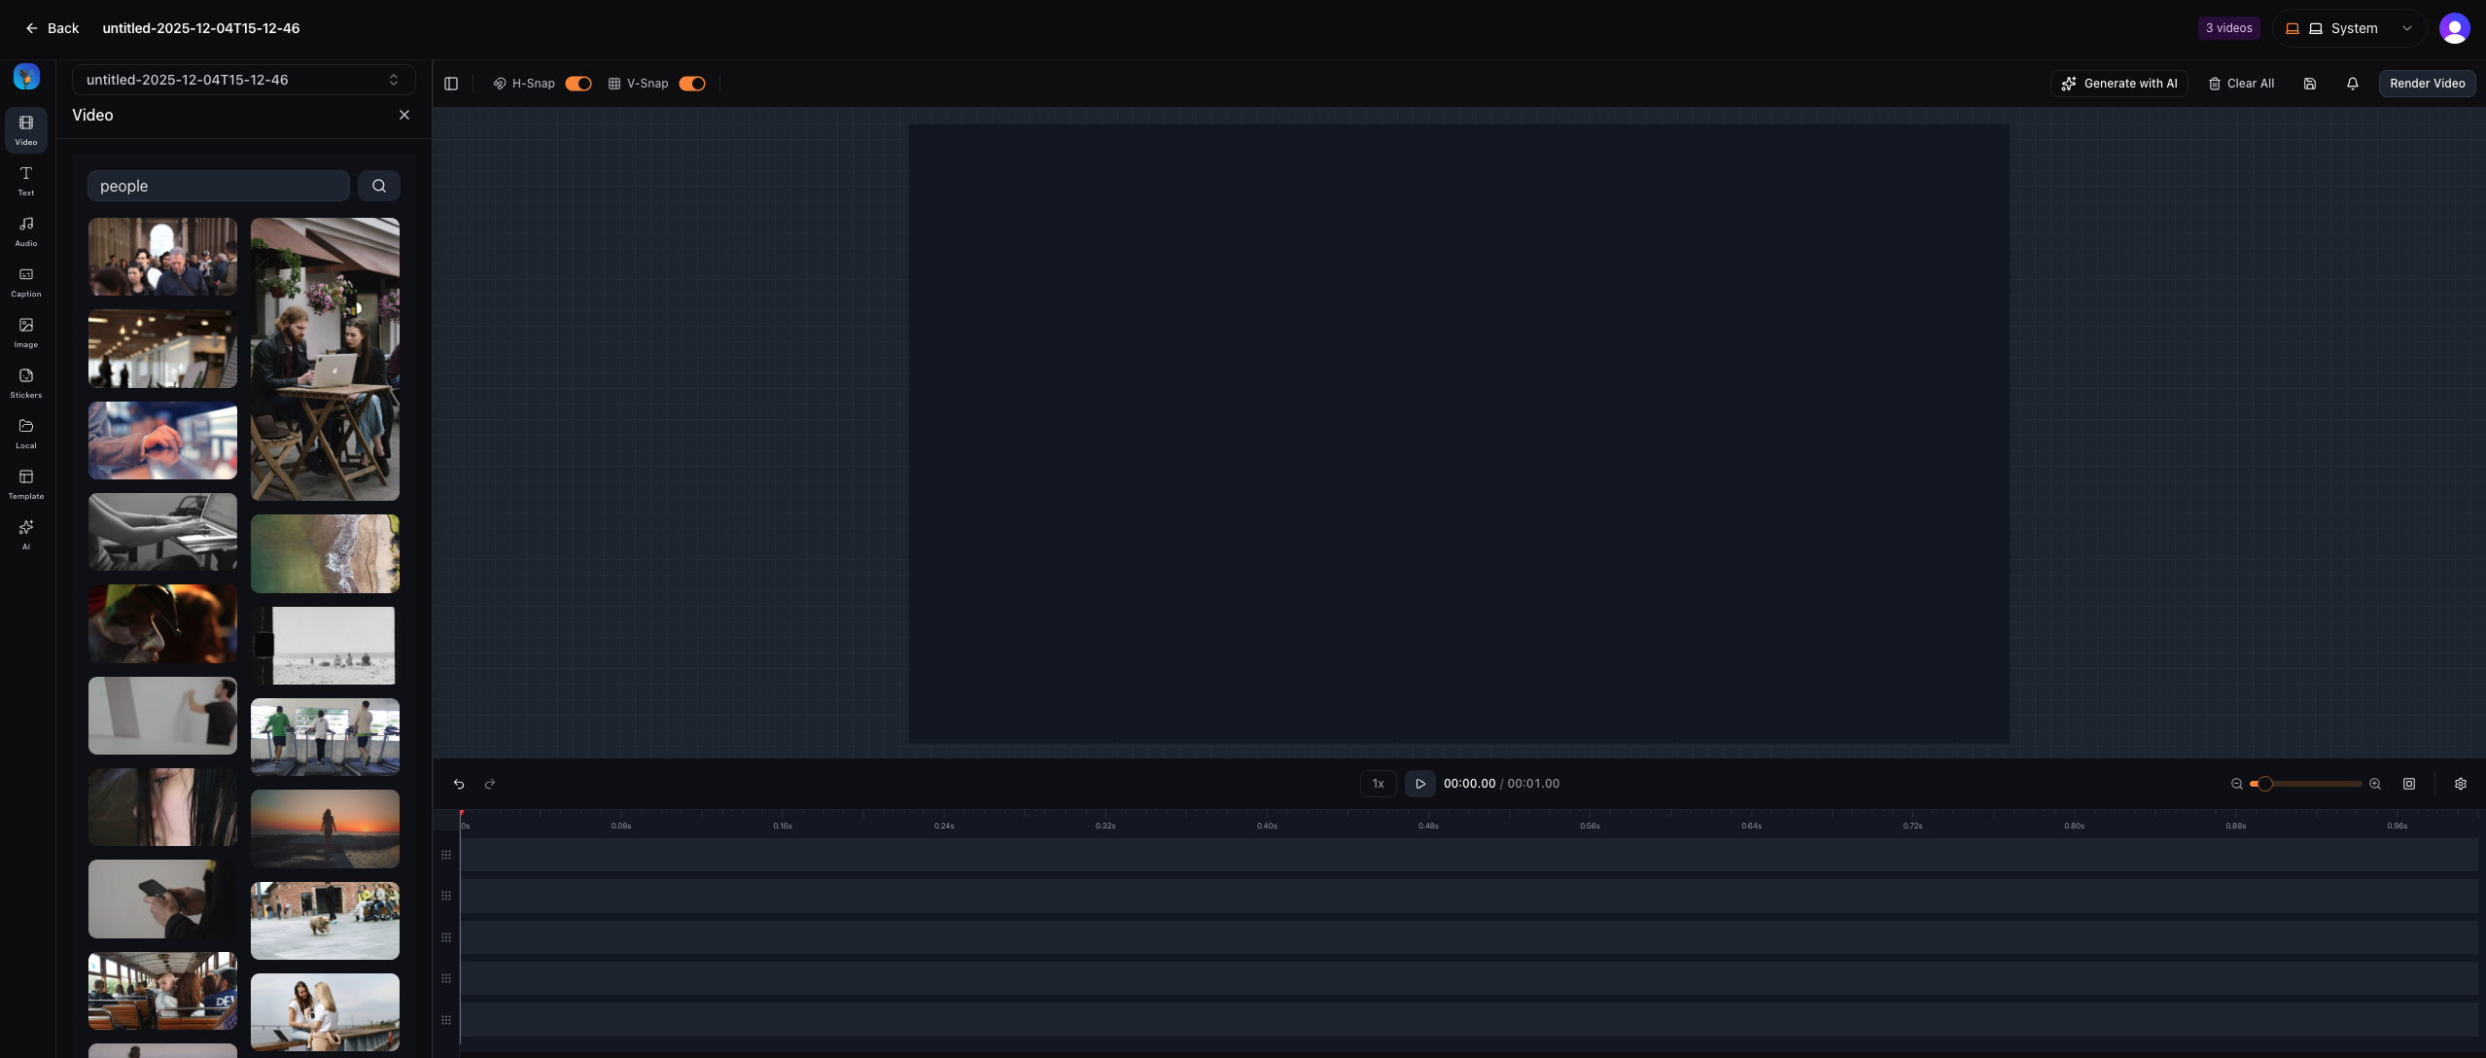Image resolution: width=2486 pixels, height=1058 pixels.
Task: Open notifications bell icon
Action: (2353, 84)
